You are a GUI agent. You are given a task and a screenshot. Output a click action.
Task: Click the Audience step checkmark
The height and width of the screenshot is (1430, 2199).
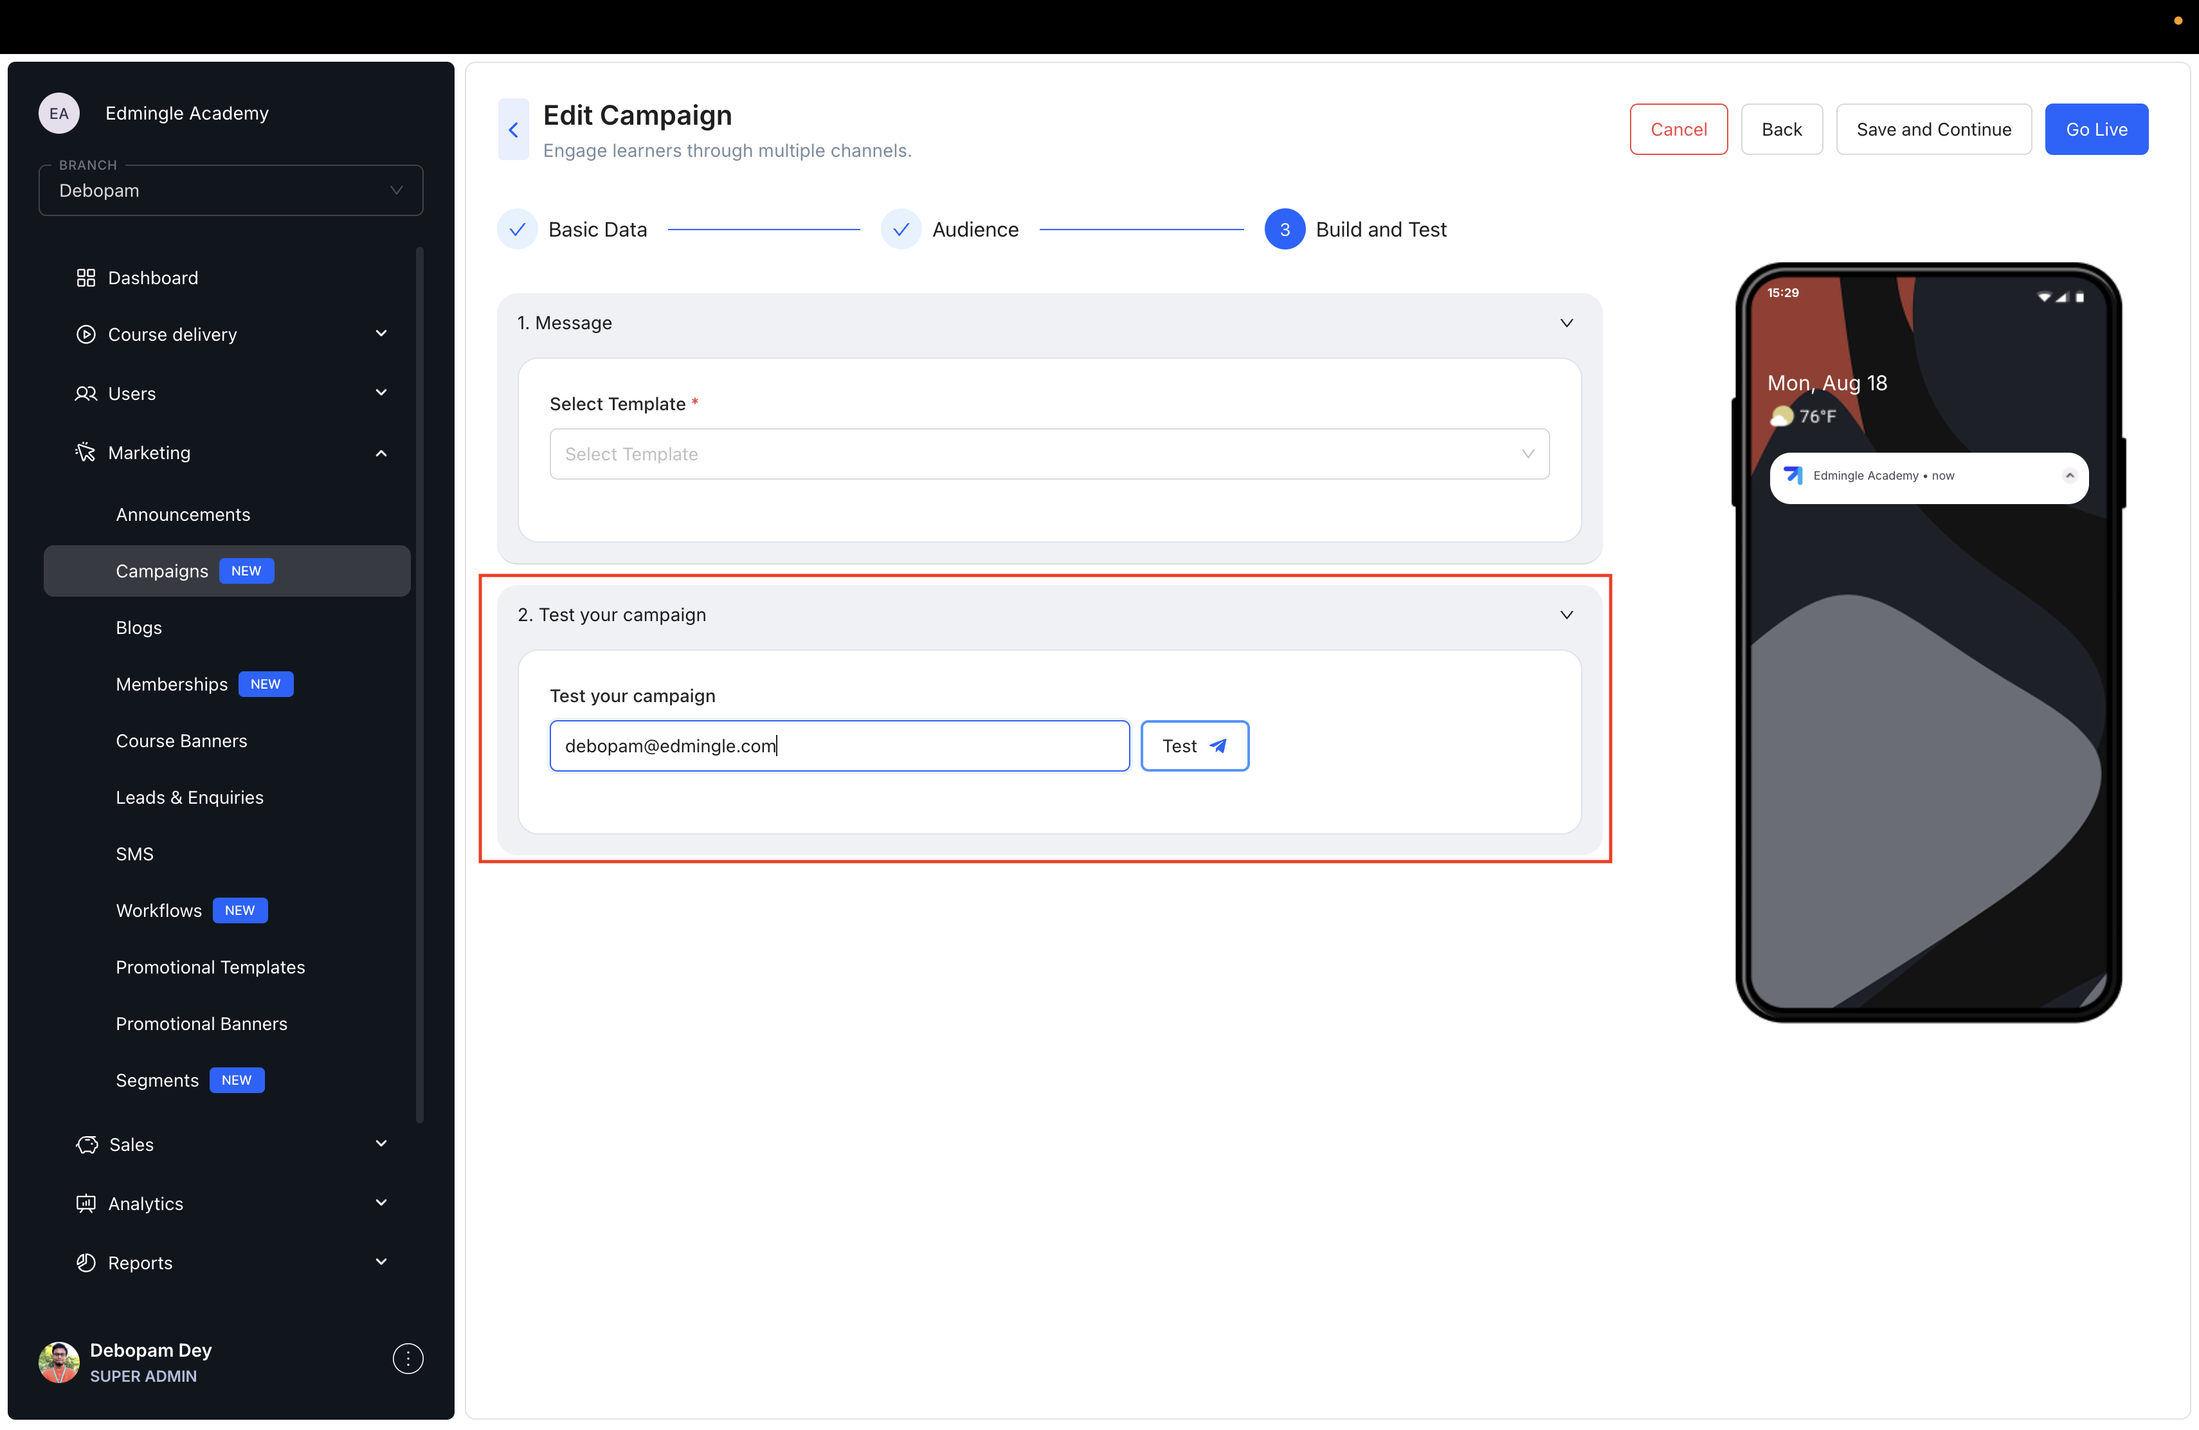pyautogui.click(x=901, y=229)
